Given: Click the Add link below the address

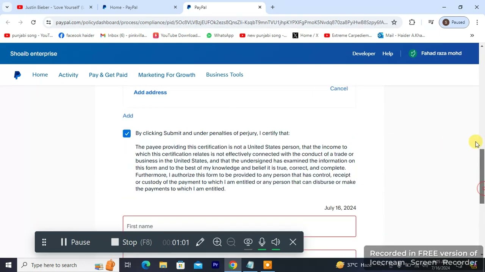Looking at the screenshot, I should 128,116.
